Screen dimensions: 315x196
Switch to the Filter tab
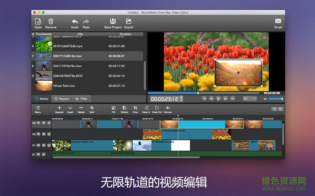click(x=82, y=99)
